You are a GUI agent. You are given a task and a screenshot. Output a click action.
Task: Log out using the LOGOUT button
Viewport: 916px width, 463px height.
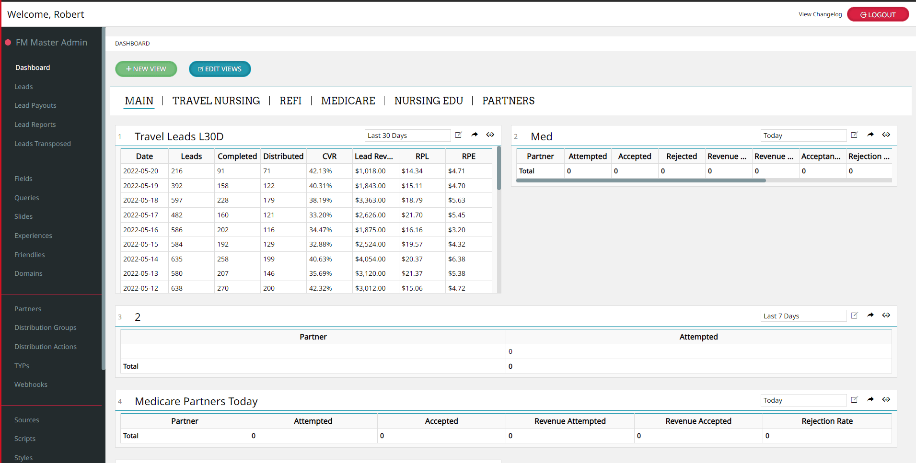pos(878,14)
